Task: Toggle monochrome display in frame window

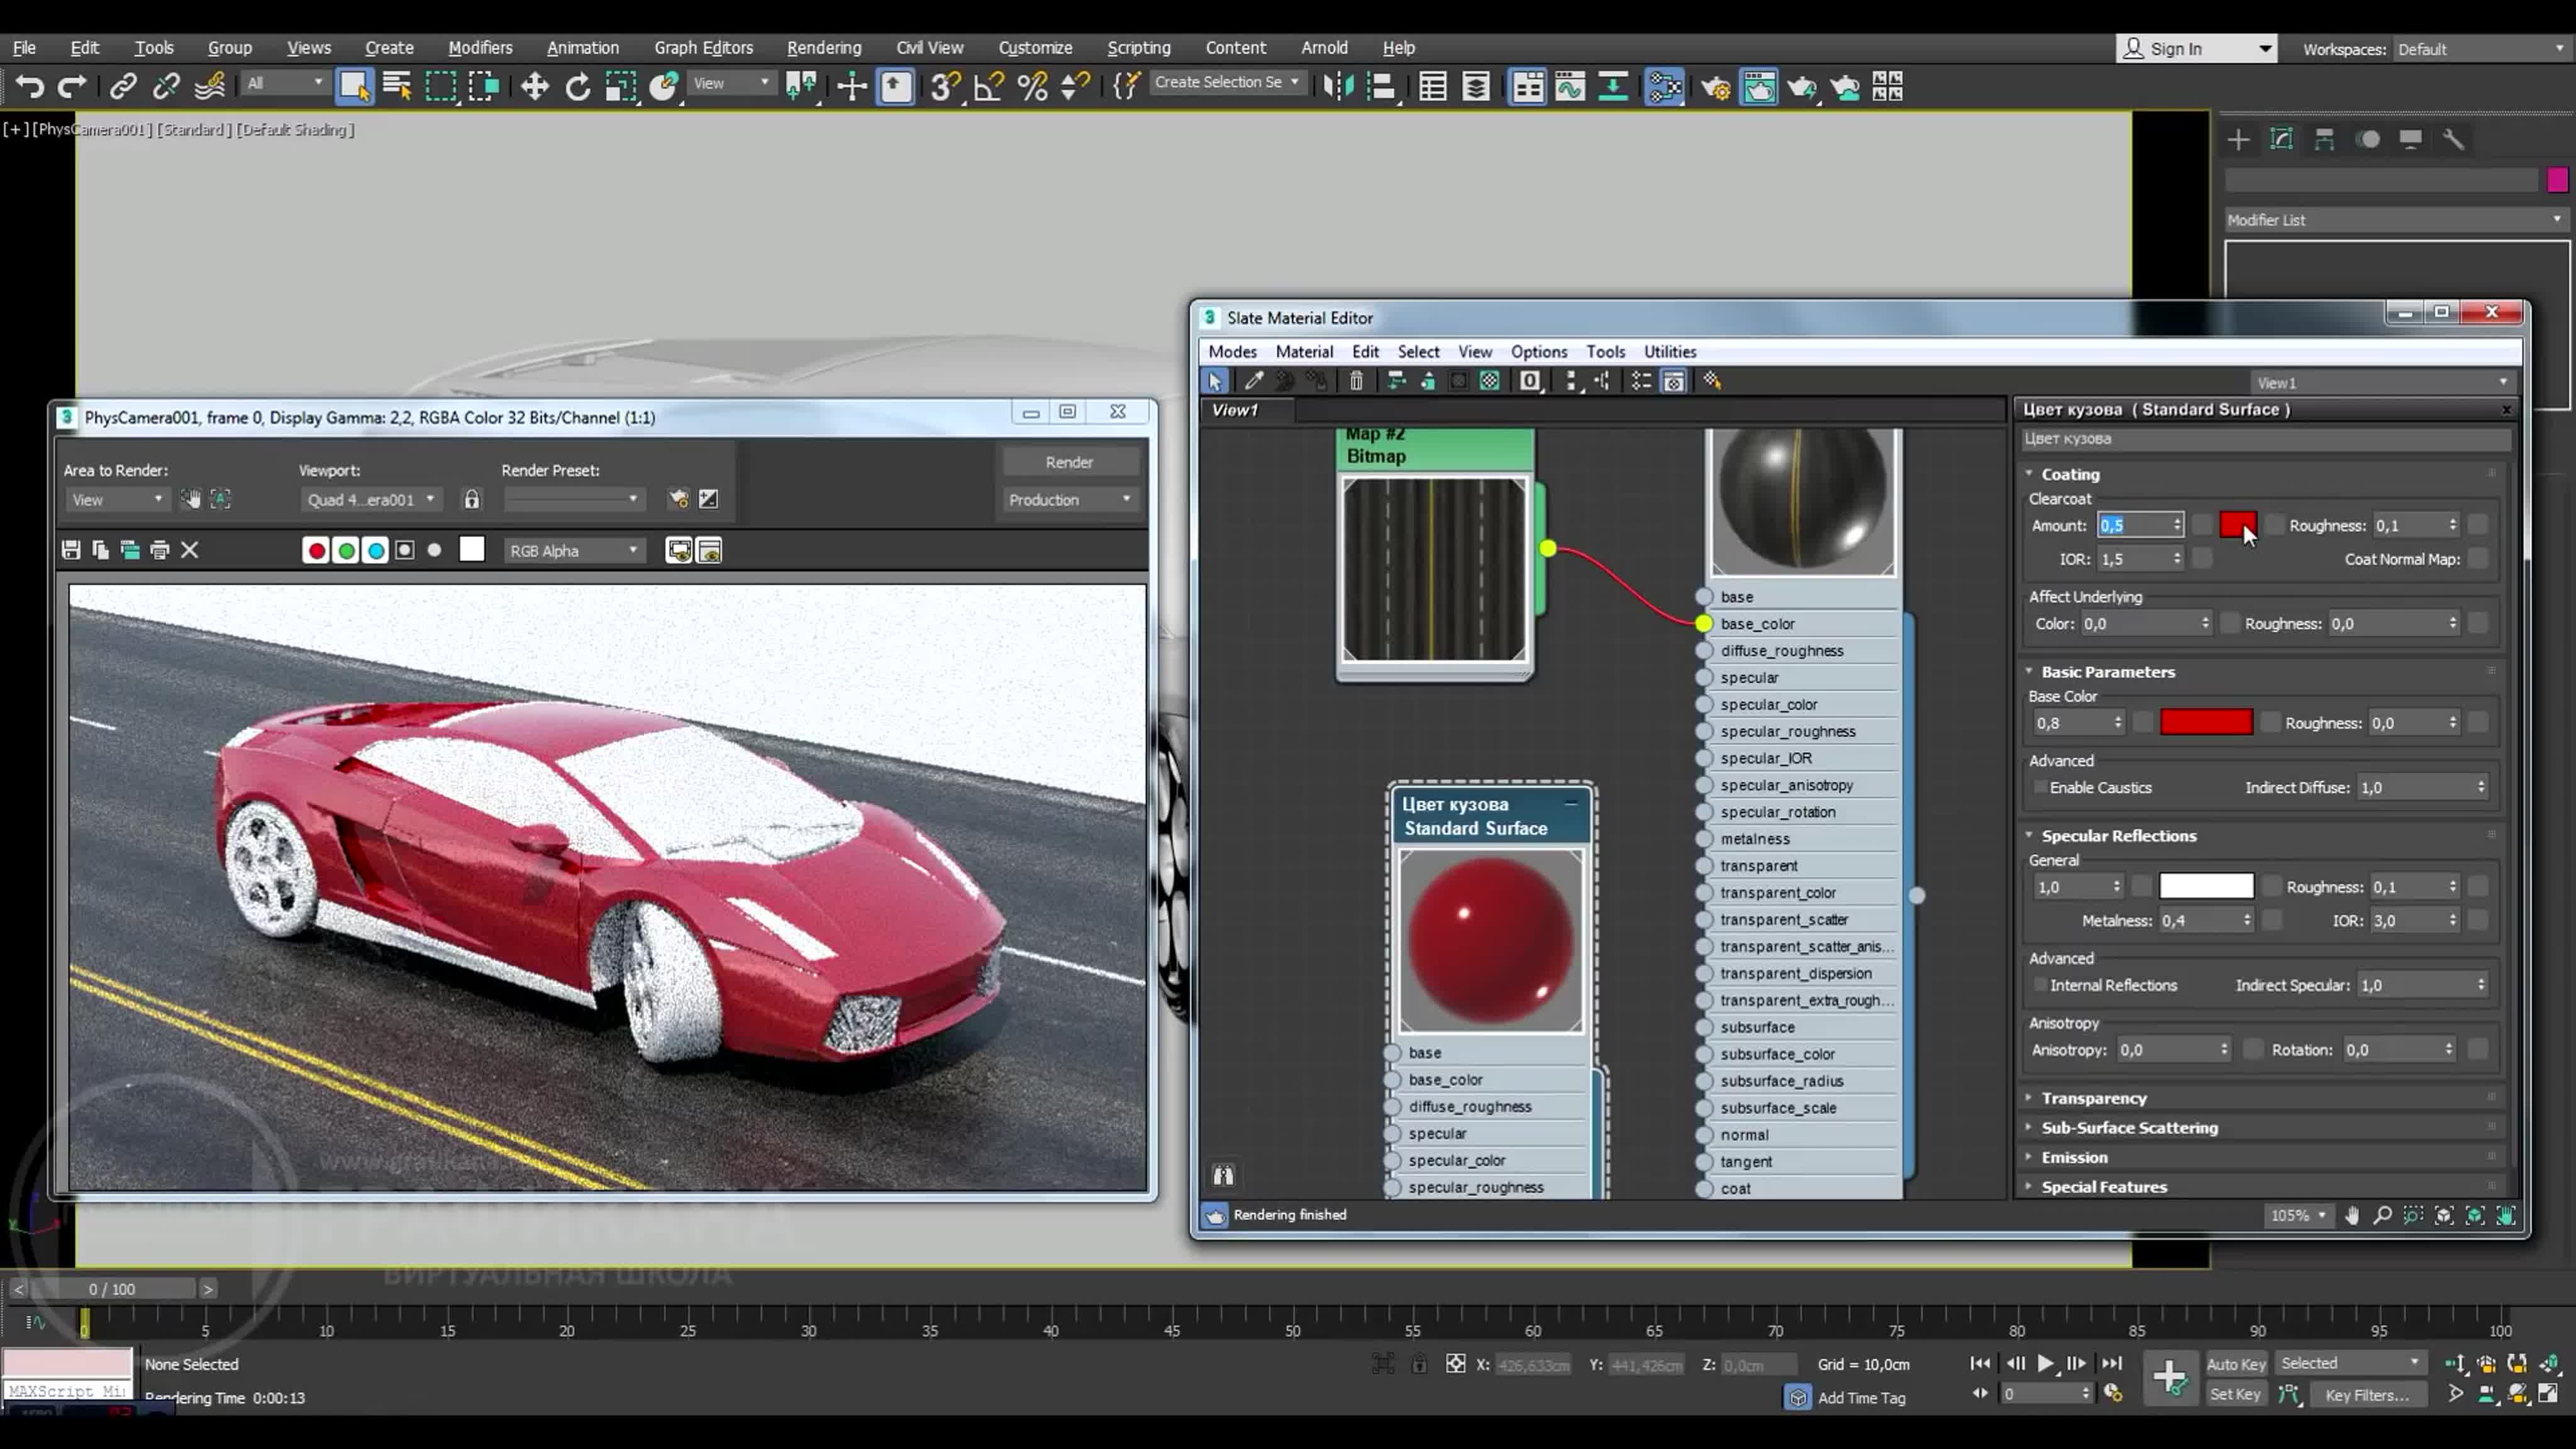Action: click(x=434, y=550)
